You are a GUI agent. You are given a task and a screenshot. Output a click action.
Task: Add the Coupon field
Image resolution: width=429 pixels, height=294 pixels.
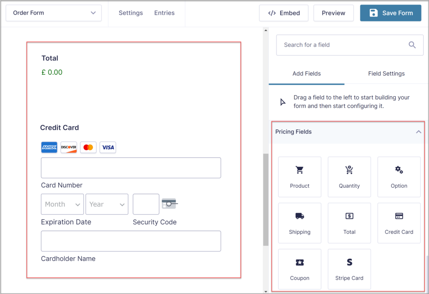300,269
